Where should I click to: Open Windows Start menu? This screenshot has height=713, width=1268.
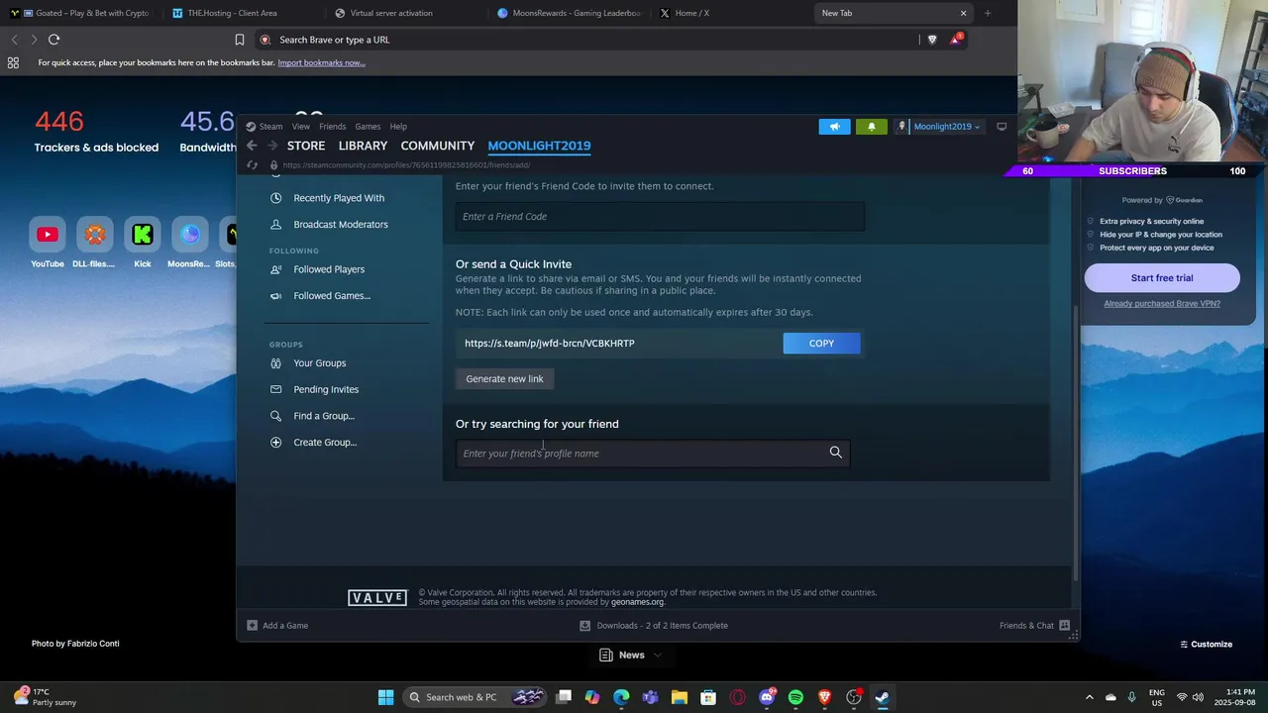click(x=385, y=697)
